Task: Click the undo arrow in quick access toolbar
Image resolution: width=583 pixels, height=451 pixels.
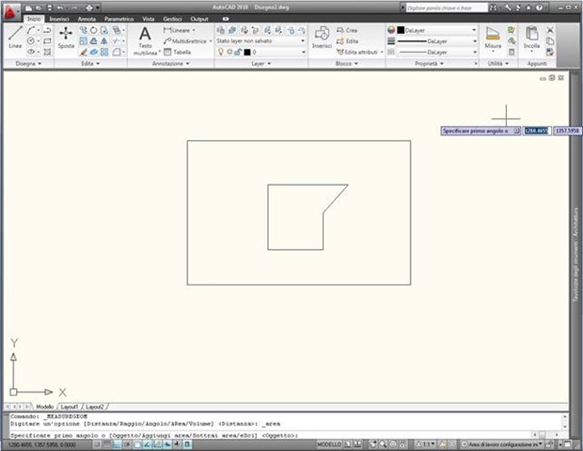Action: click(x=60, y=8)
